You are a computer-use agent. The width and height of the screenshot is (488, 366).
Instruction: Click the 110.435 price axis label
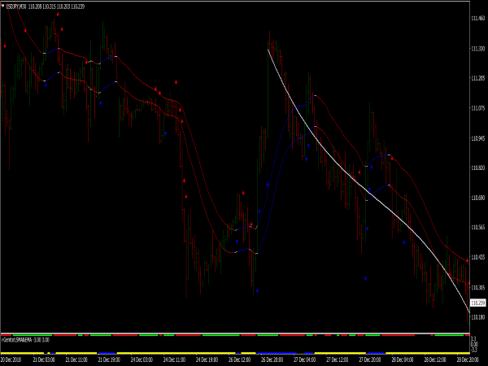pyautogui.click(x=477, y=257)
